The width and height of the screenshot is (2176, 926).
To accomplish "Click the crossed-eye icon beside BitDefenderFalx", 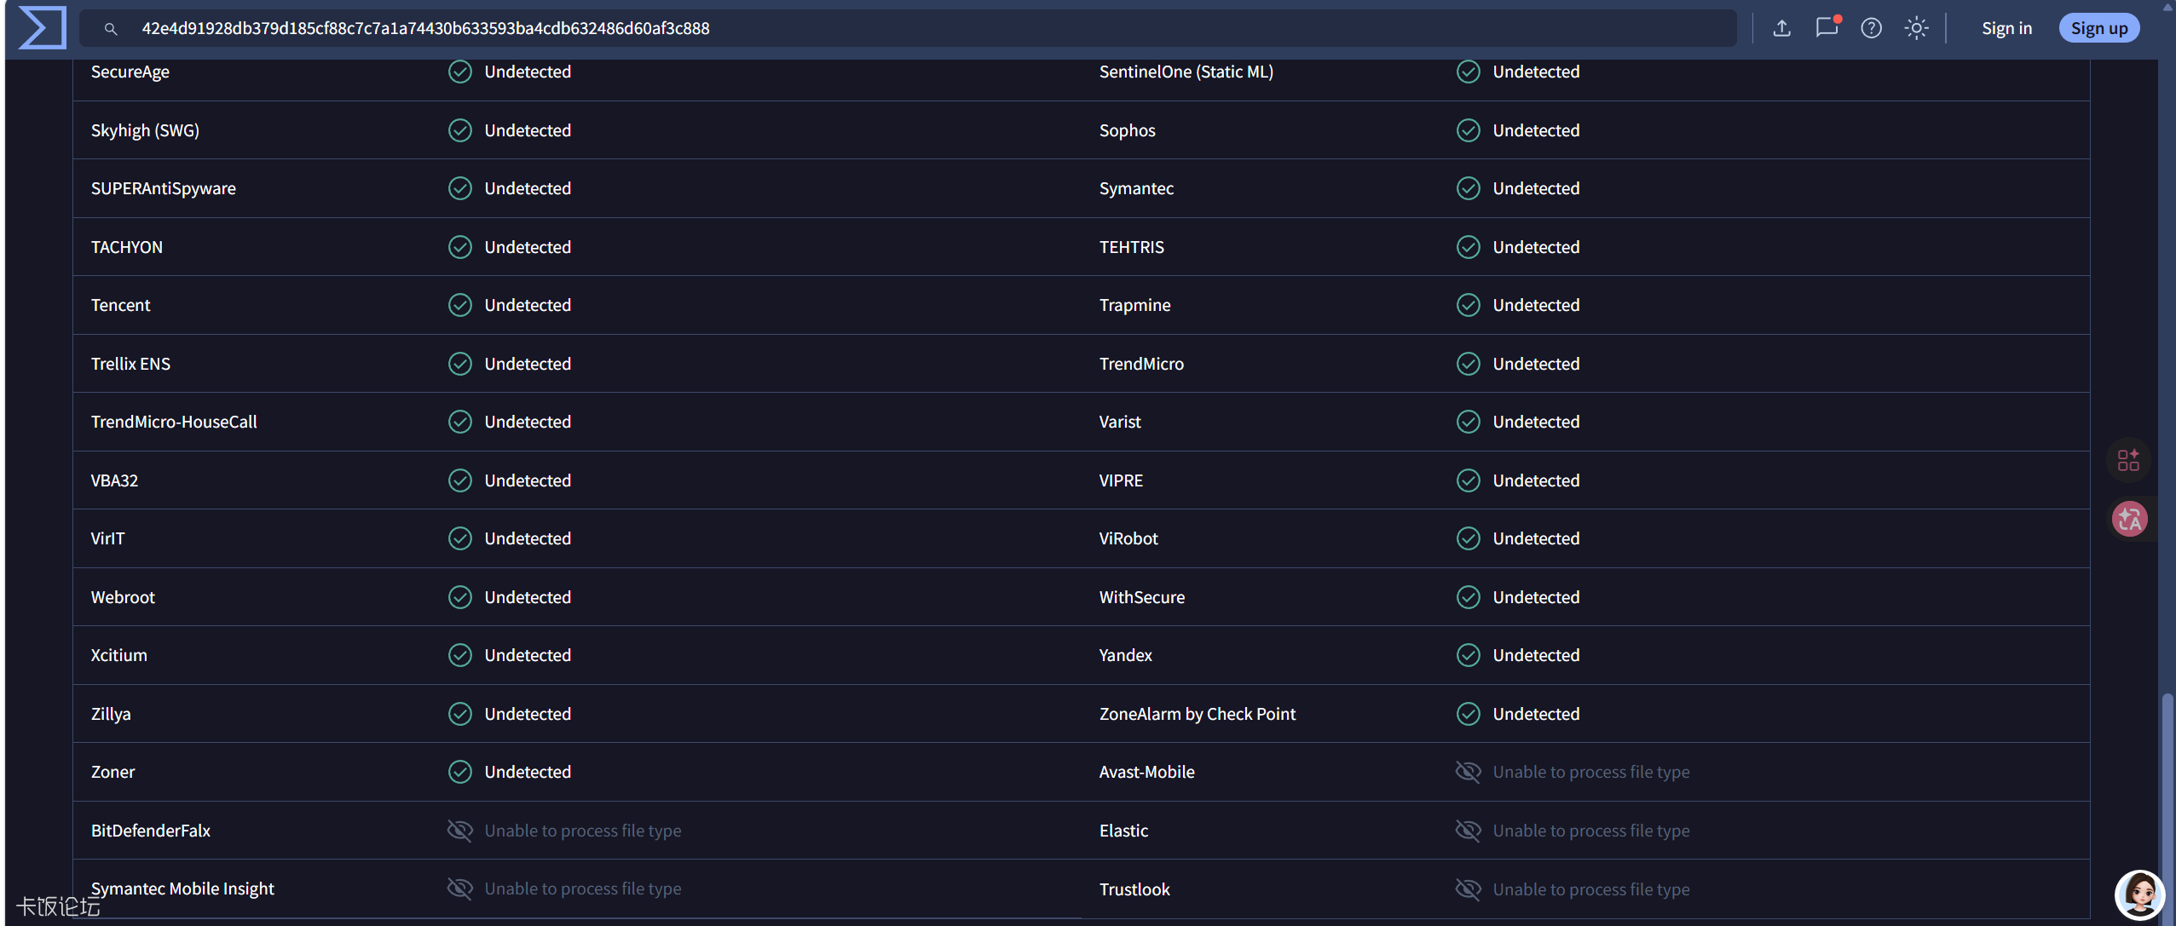I will (460, 831).
